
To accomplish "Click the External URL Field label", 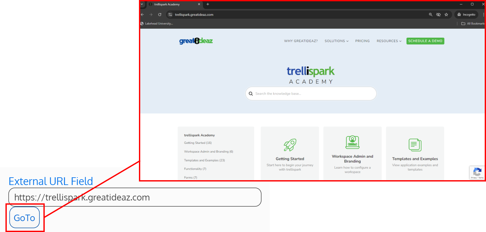I will 51,181.
